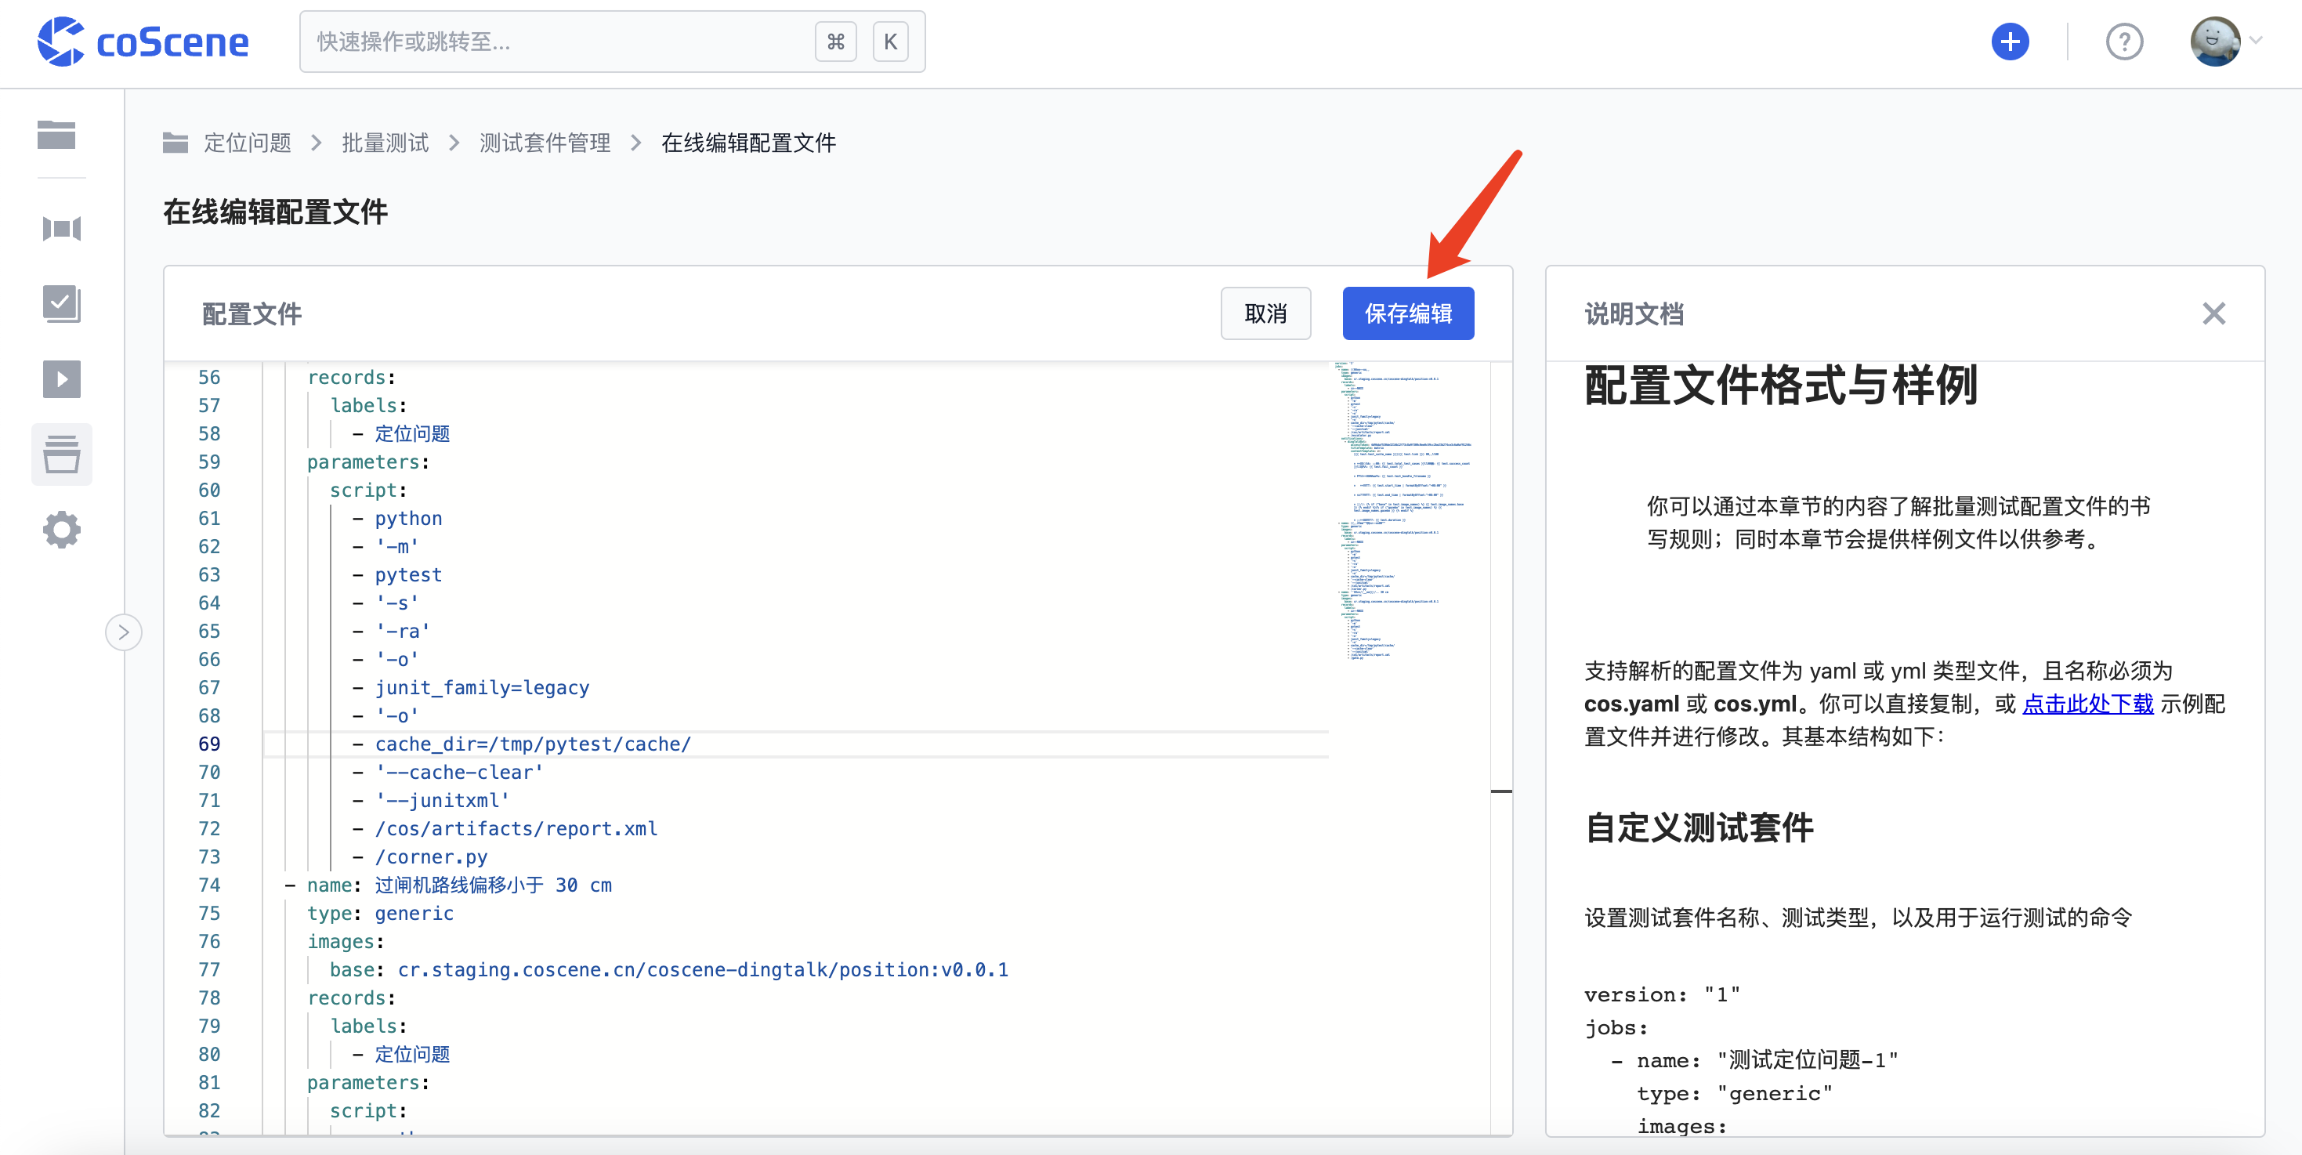
Task: Go to 定位问题 in the breadcrumb
Action: (248, 142)
